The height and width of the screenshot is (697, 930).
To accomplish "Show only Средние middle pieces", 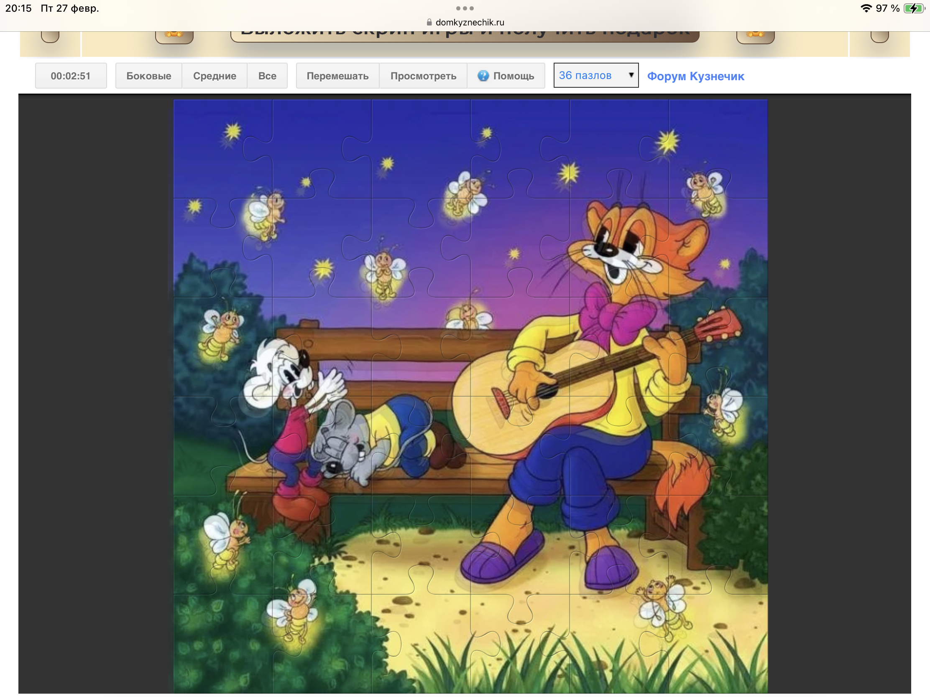I will click(x=215, y=76).
